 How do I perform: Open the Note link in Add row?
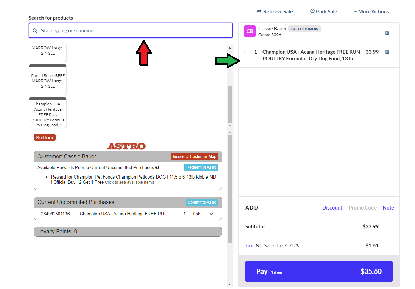click(x=388, y=208)
